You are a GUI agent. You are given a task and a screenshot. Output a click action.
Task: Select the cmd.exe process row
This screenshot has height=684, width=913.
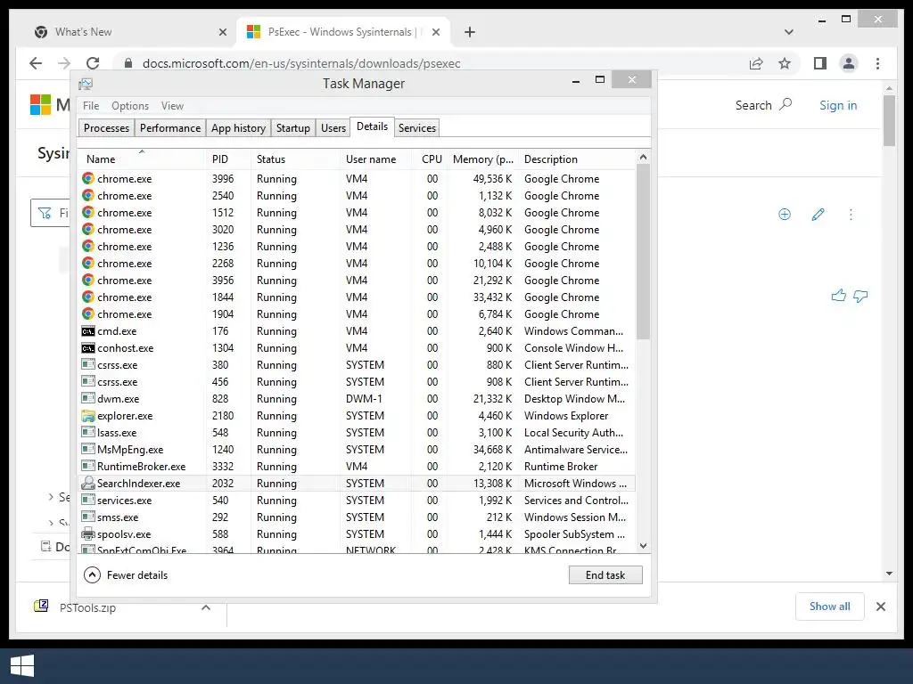(357, 331)
